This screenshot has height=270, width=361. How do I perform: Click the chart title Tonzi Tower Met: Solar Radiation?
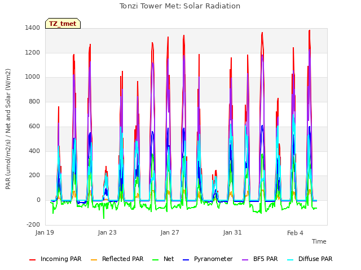point(180,6)
